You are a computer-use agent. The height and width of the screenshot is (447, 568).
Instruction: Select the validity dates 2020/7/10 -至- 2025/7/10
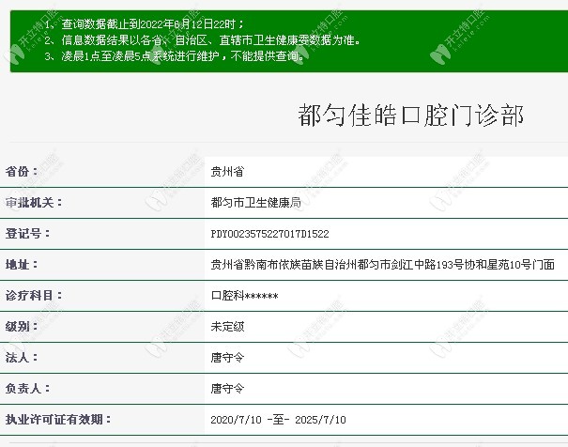[278, 420]
